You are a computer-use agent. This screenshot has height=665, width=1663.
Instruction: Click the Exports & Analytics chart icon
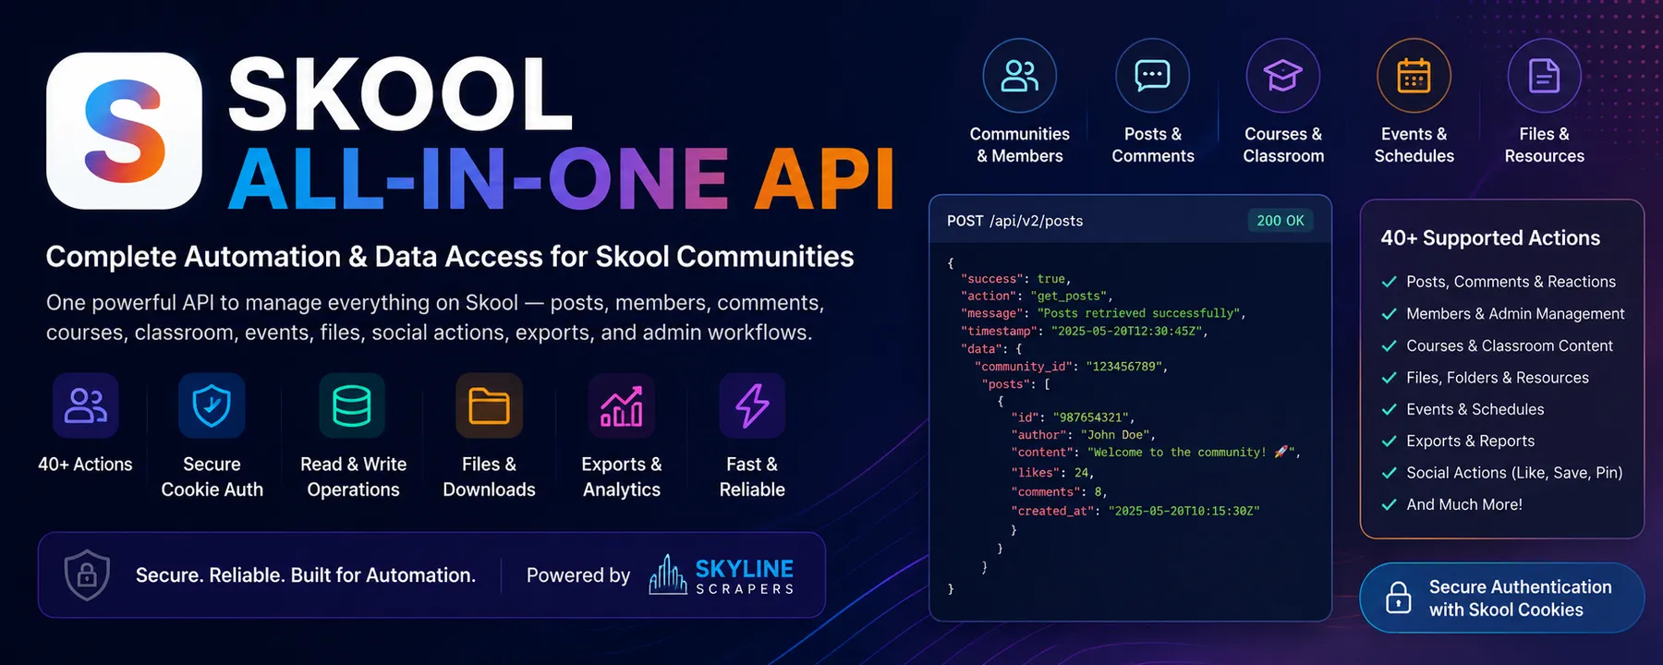pos(622,405)
